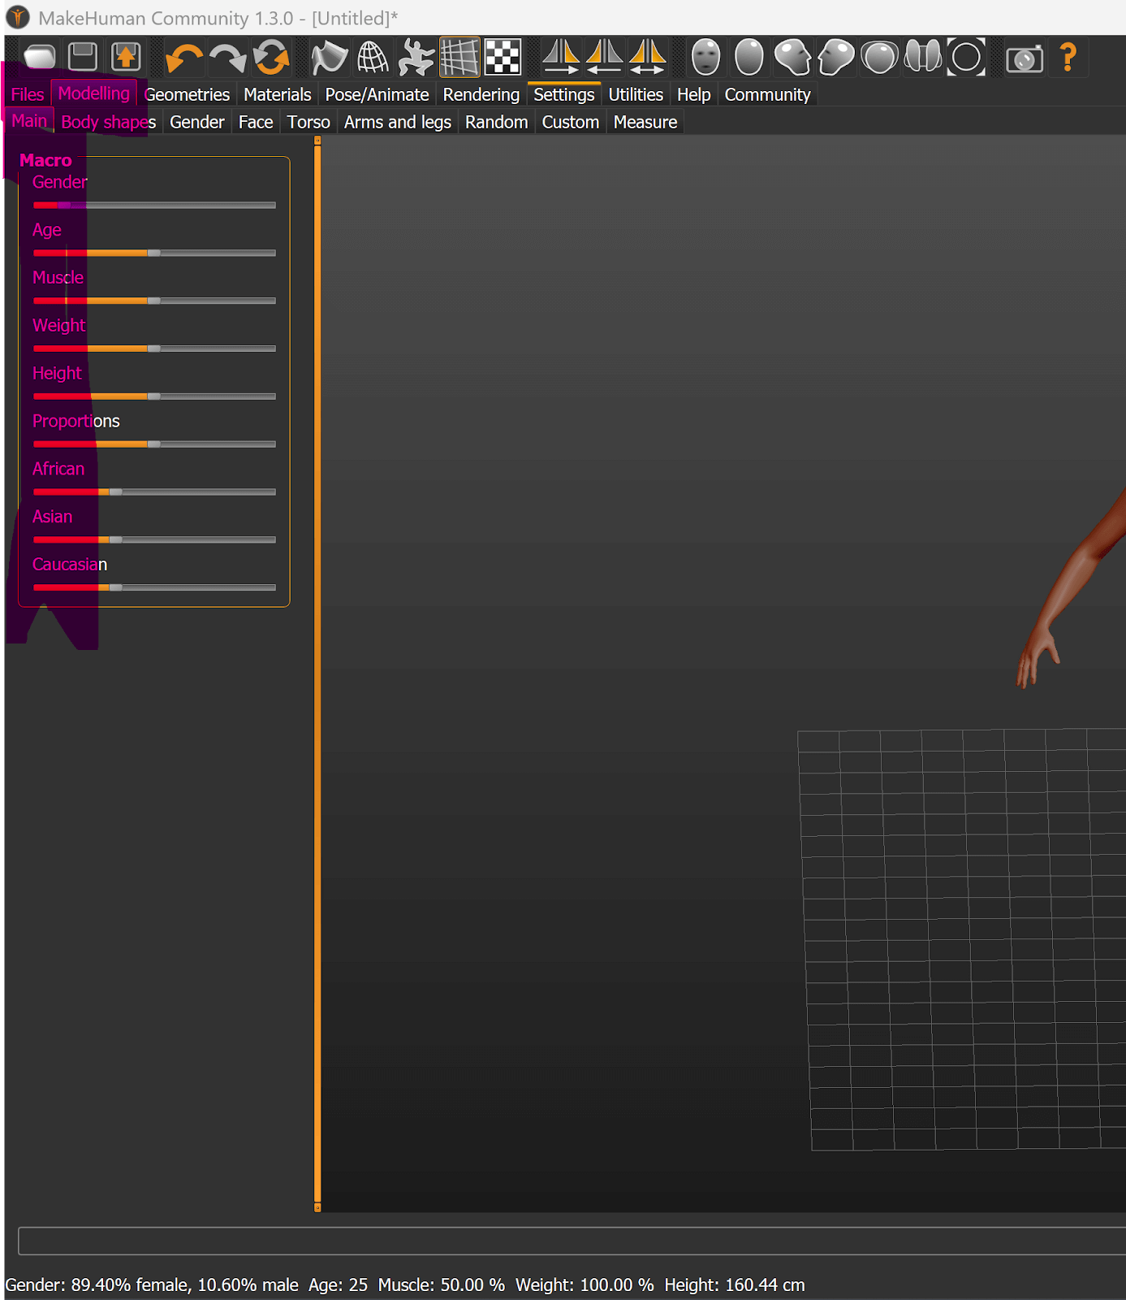
Task: Click the Export icon with up arrow
Action: click(126, 57)
